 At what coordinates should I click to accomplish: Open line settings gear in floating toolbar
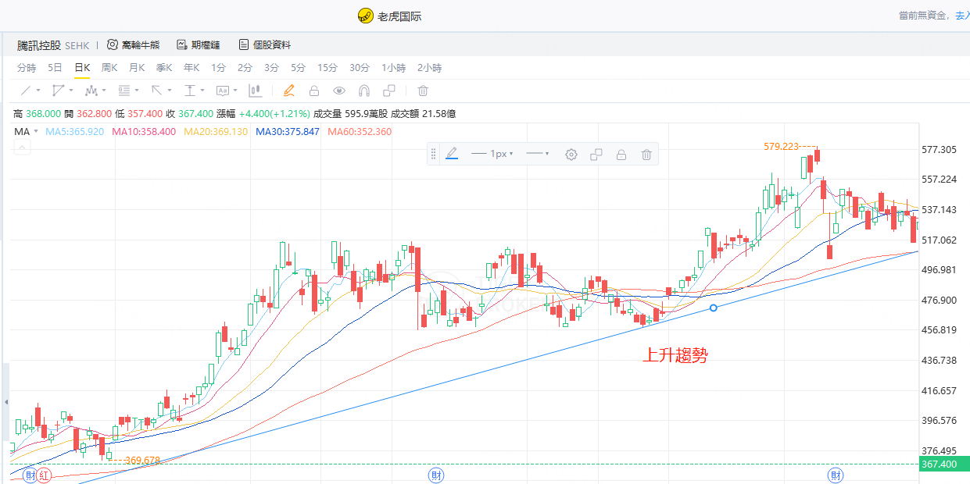(x=571, y=155)
